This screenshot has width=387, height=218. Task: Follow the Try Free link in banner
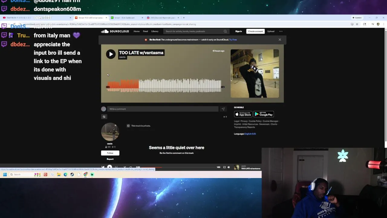click(x=233, y=40)
